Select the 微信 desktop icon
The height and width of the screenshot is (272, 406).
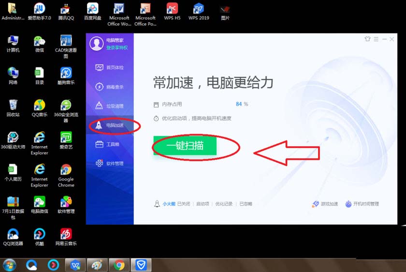coord(39,44)
